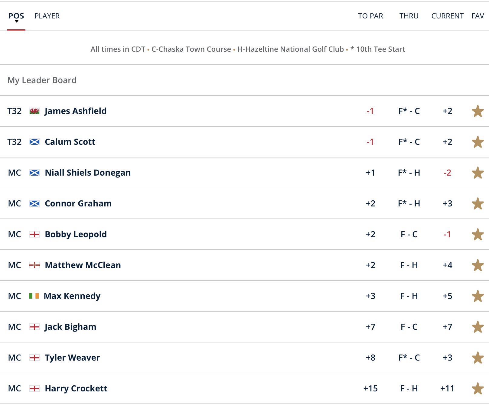Click Matthew McClean's gold star icon

(x=478, y=265)
